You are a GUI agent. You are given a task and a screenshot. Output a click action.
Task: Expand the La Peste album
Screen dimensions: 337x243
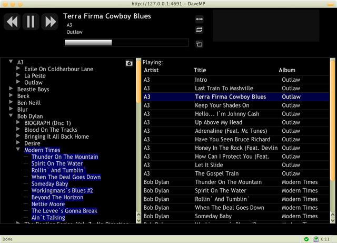(18, 75)
